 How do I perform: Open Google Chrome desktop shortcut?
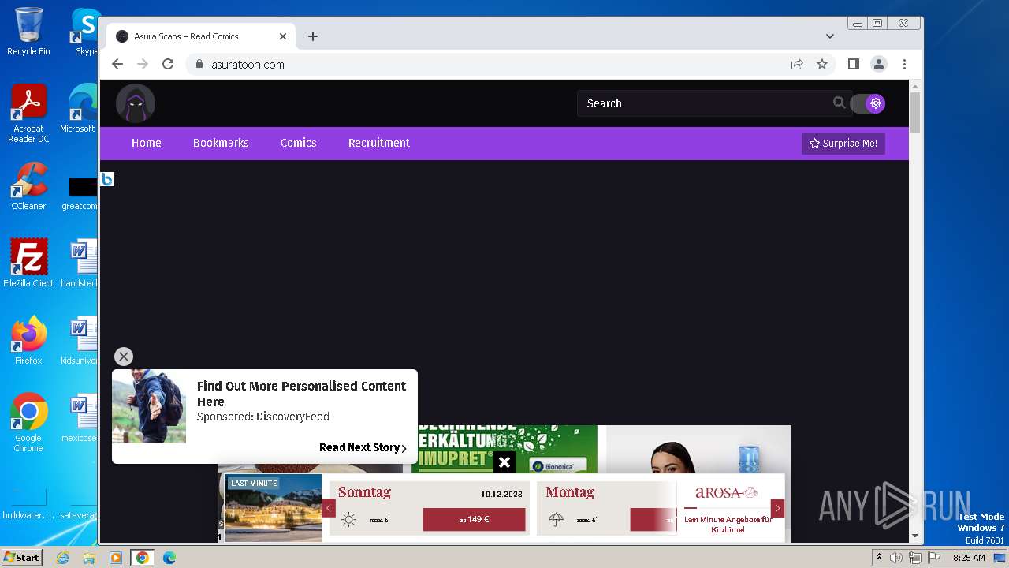[x=28, y=423]
